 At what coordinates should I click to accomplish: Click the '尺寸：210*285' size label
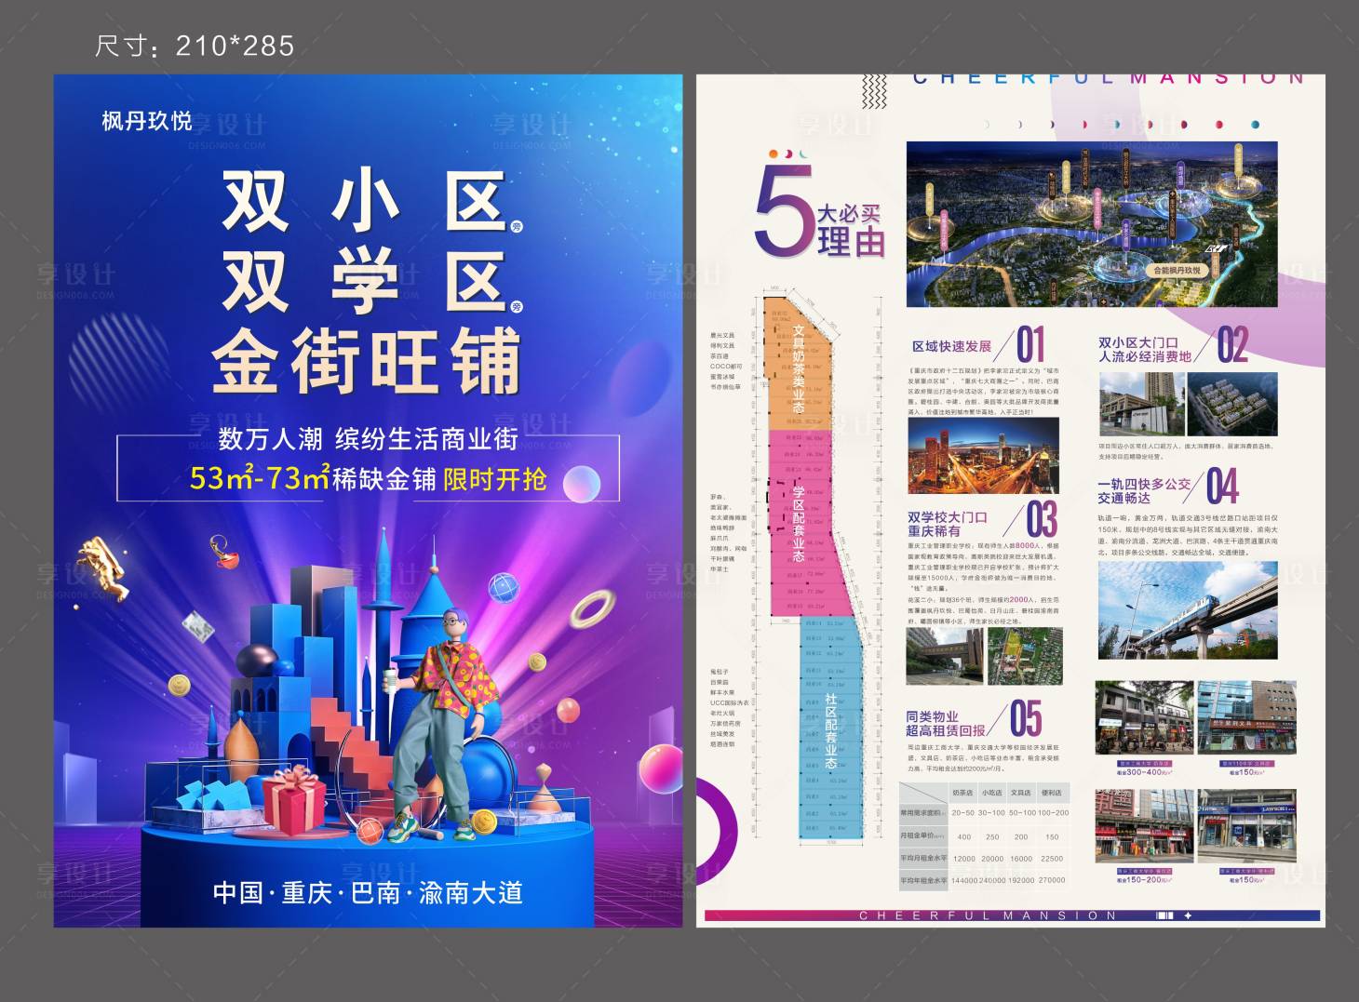coord(195,46)
